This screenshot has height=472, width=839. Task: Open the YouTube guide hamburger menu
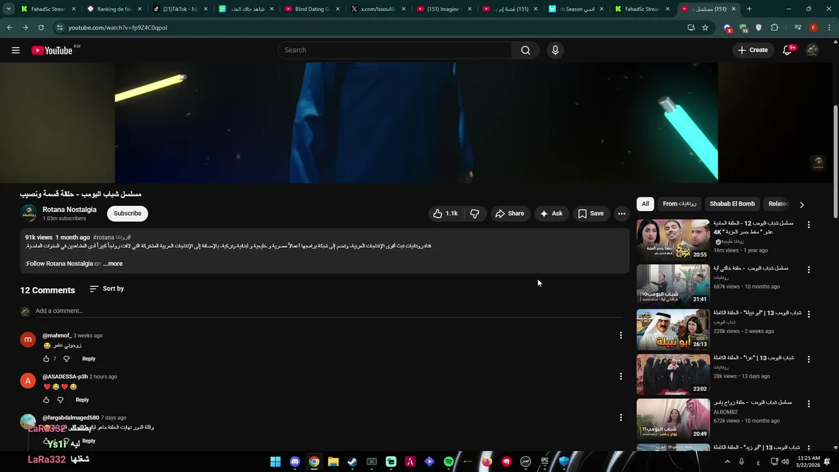click(x=16, y=50)
